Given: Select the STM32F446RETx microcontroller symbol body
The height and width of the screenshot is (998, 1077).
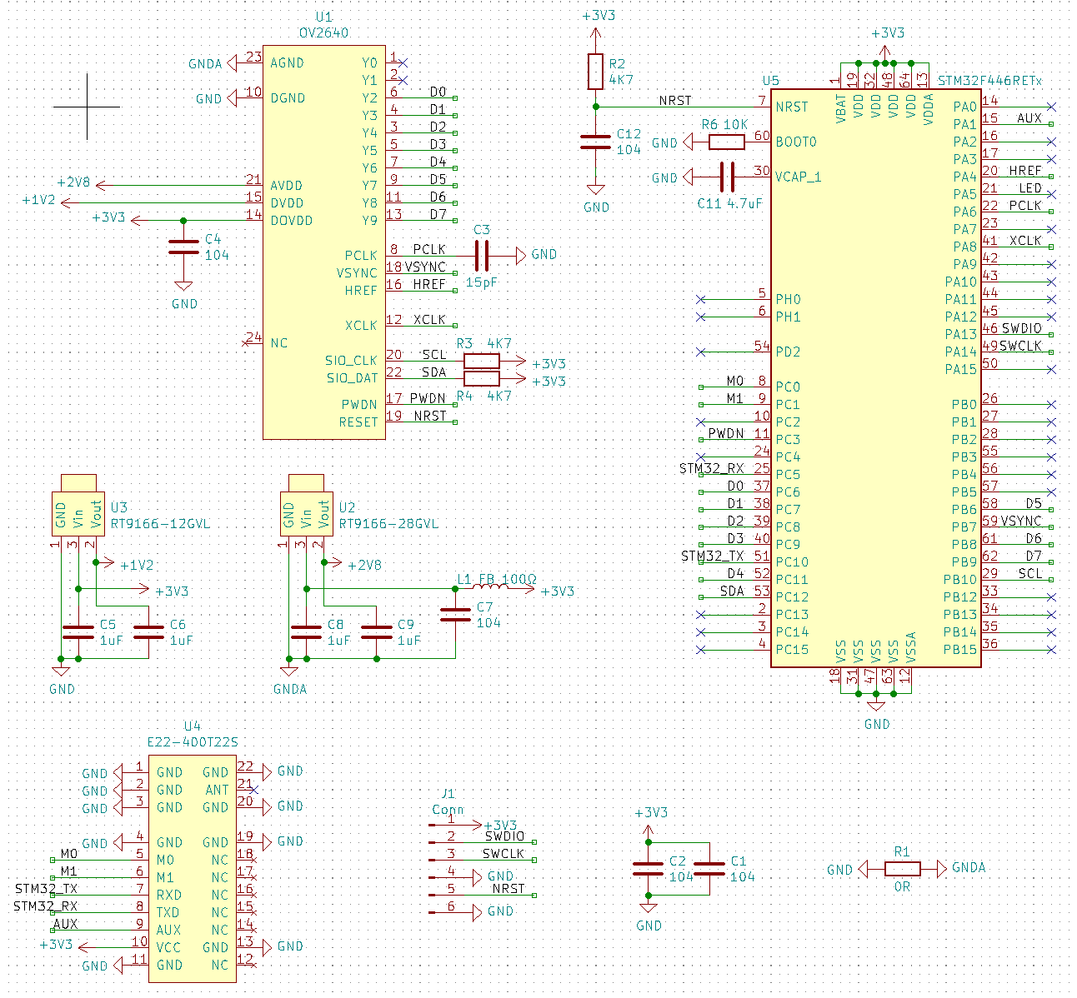Looking at the screenshot, I should coord(875,378).
